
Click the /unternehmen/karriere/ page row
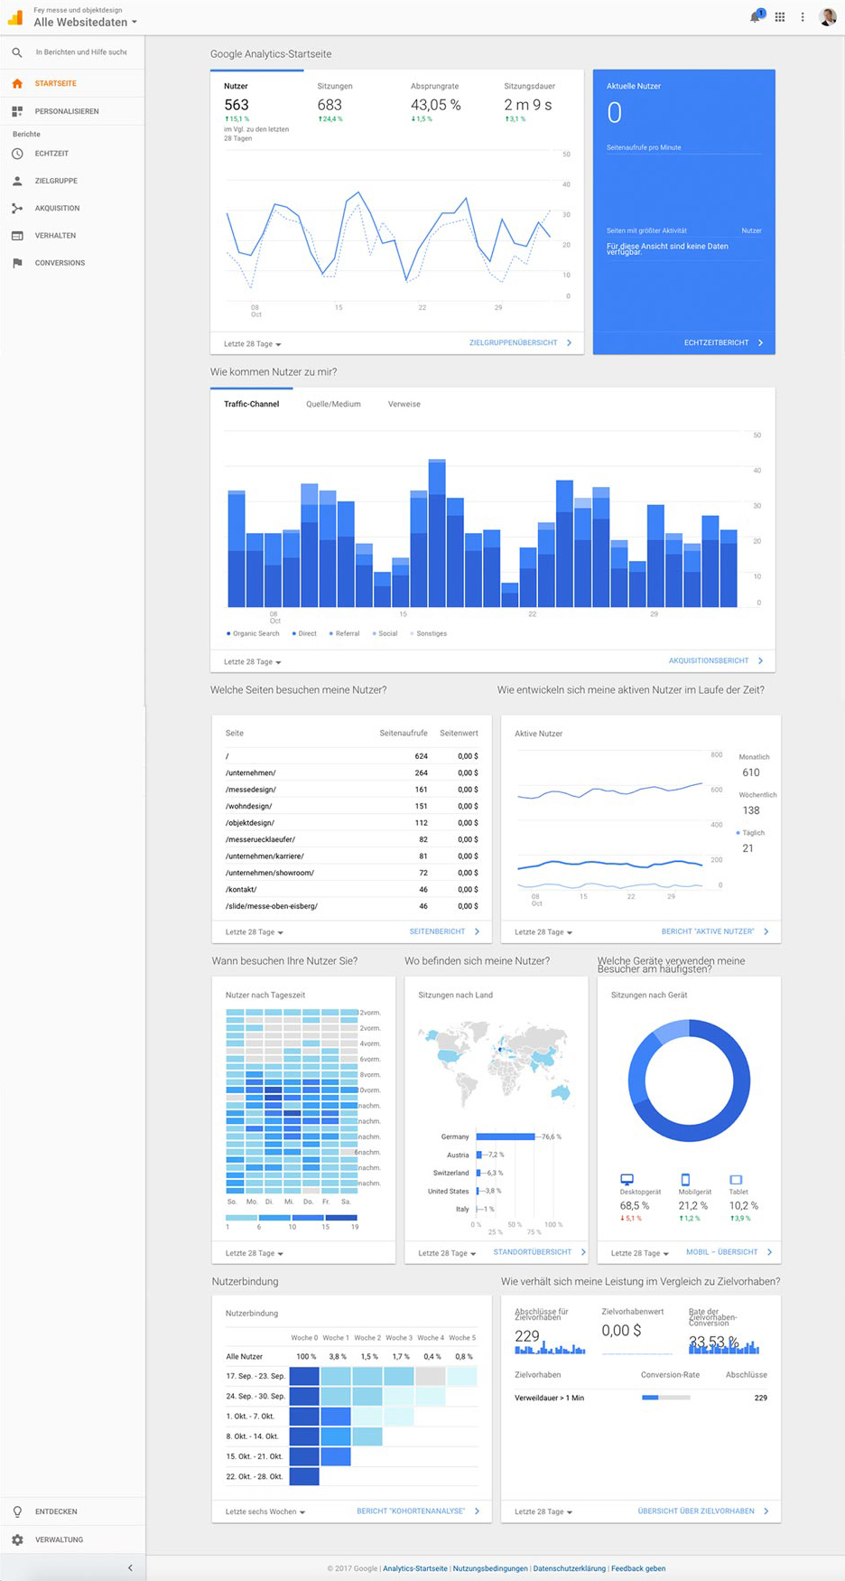[x=352, y=856]
